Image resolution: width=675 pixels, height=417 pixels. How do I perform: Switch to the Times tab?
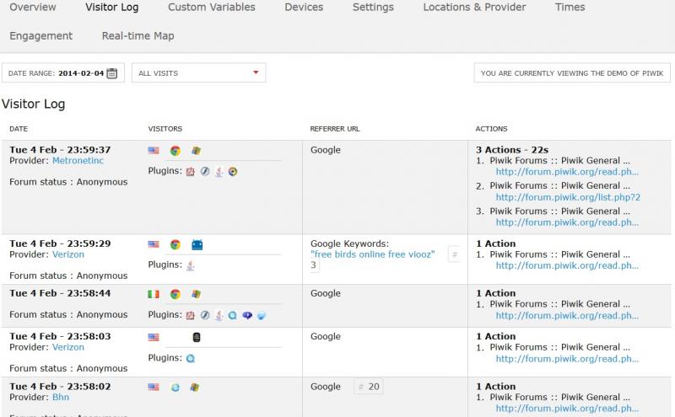[x=570, y=8]
